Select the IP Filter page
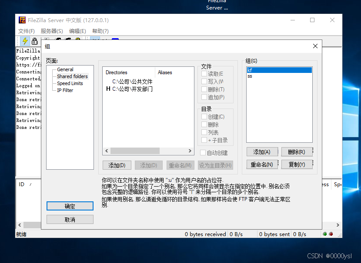The image size is (361, 263). coord(65,90)
